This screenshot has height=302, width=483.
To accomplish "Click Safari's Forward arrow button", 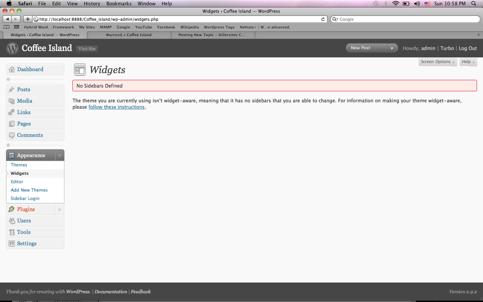I will [x=16, y=19].
